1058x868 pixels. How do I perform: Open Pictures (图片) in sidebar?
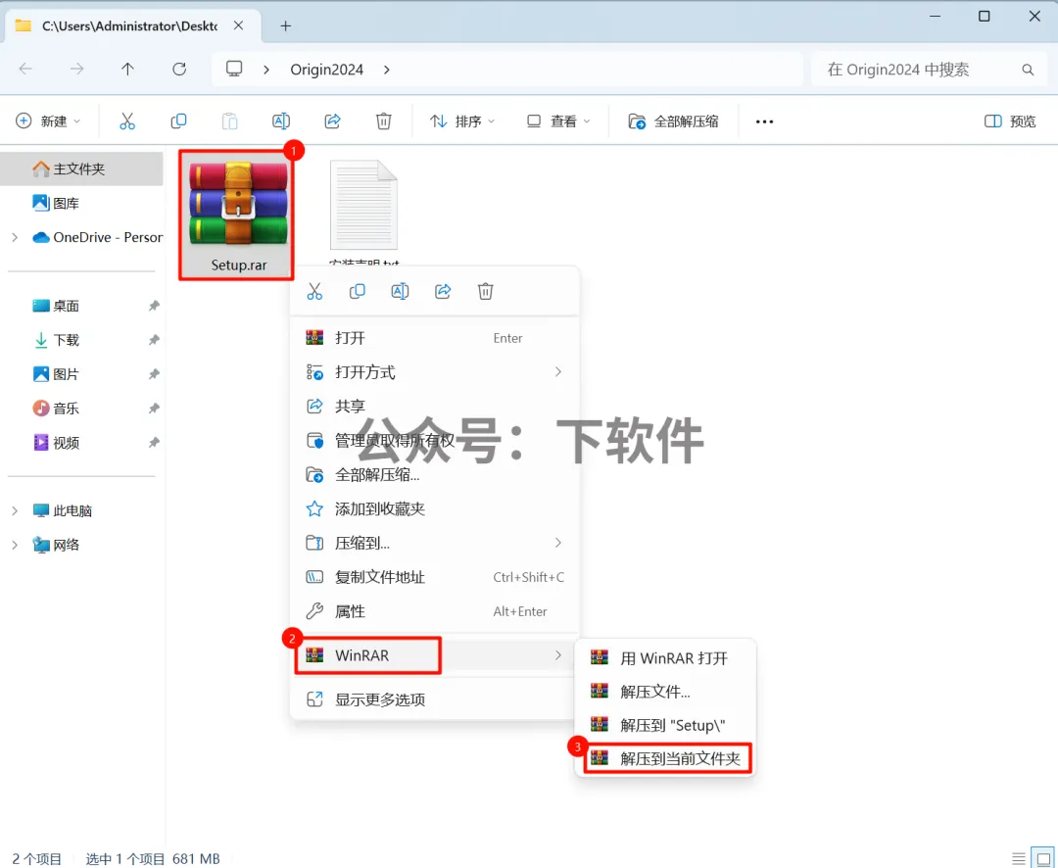click(x=81, y=374)
